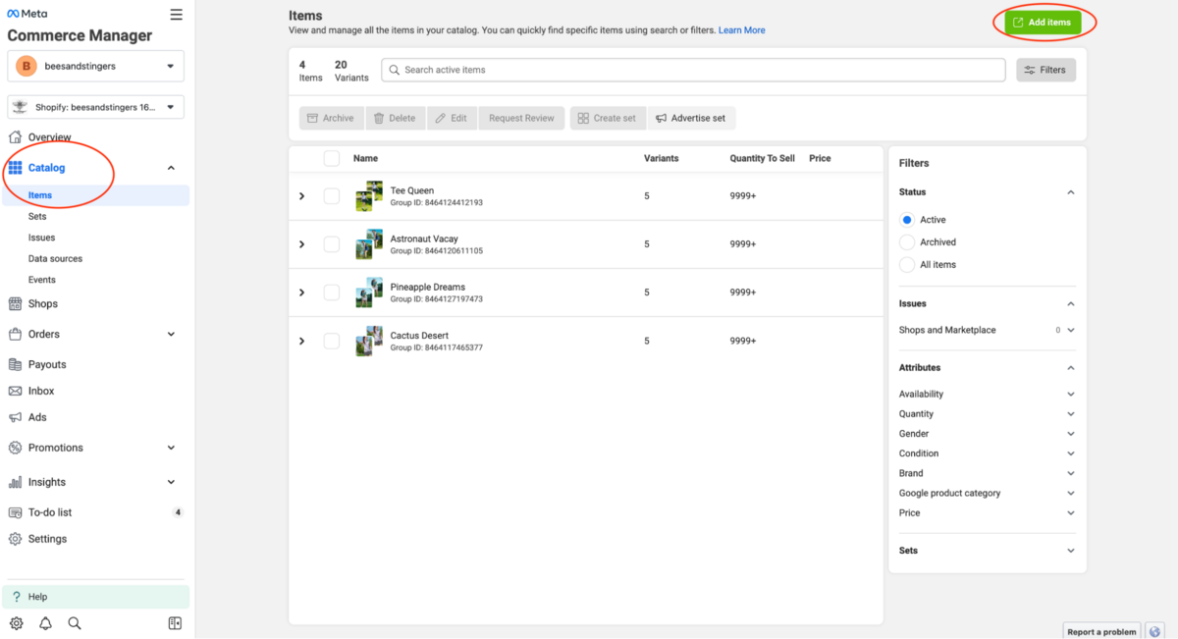Screen dimensions: 1178x639
Task: Click the globe icon near Report a problem
Action: pos(1154,631)
